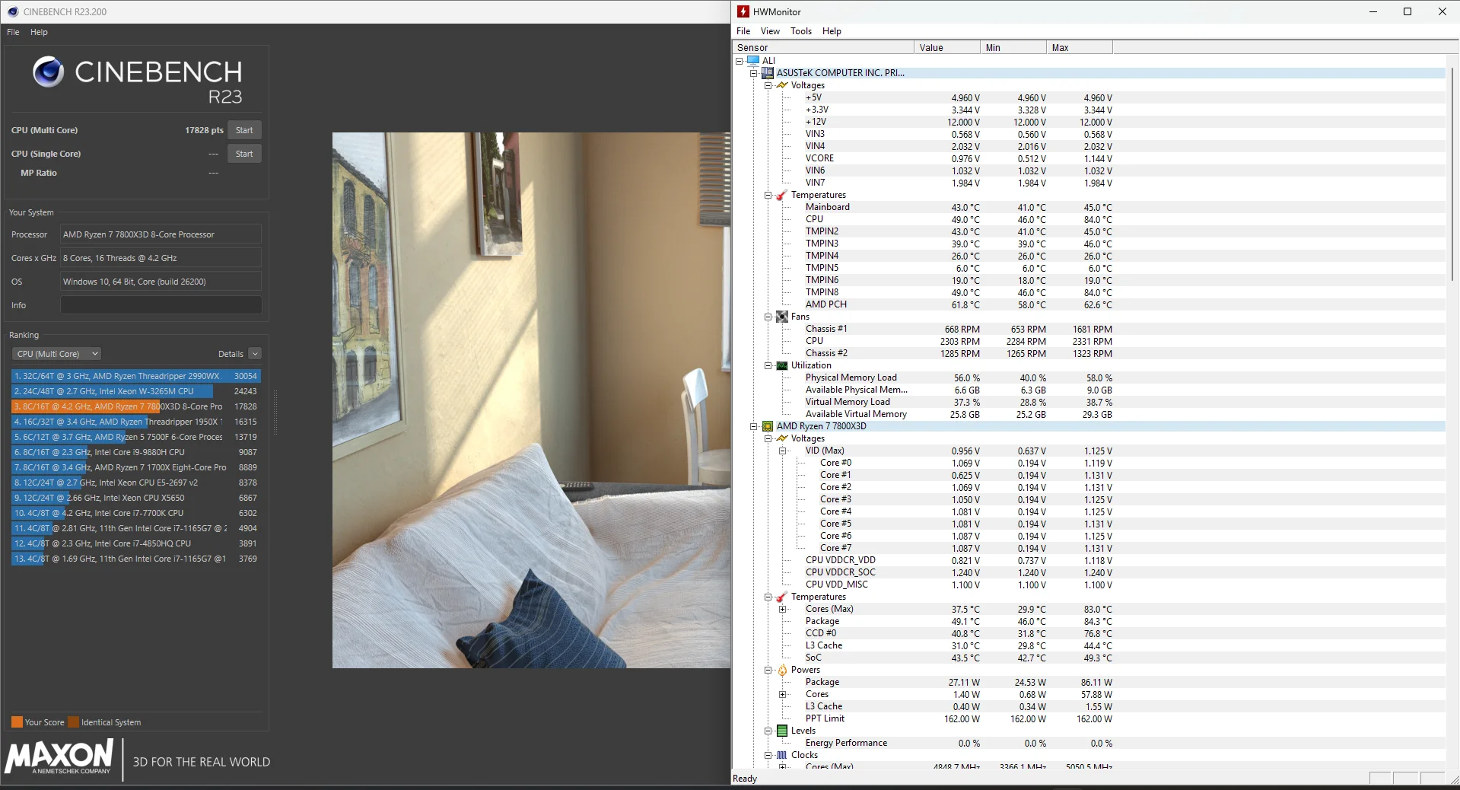Click the Fans icon in the sensor tree
The height and width of the screenshot is (790, 1460).
(782, 317)
